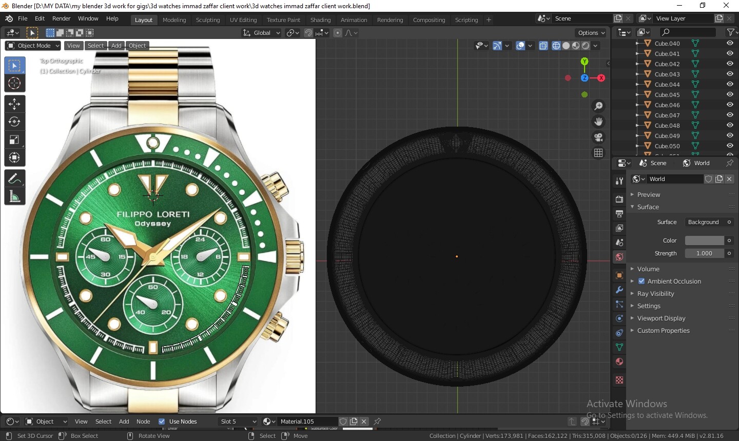Image resolution: width=739 pixels, height=441 pixels.
Task: Click the red X axis gizmo
Action: (x=601, y=78)
